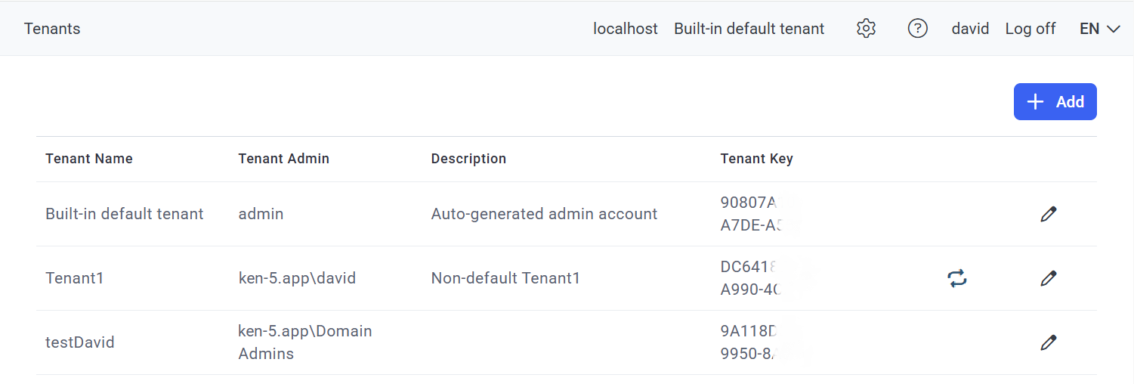
Task: Click the Tenant Key column header
Action: pyautogui.click(x=756, y=159)
